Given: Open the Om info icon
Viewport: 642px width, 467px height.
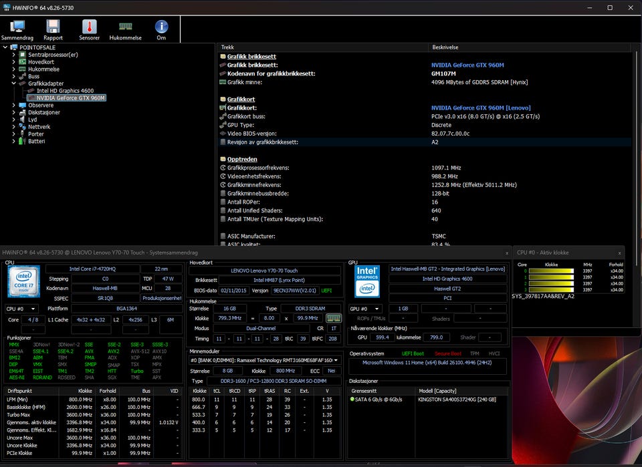Looking at the screenshot, I should coord(161,27).
